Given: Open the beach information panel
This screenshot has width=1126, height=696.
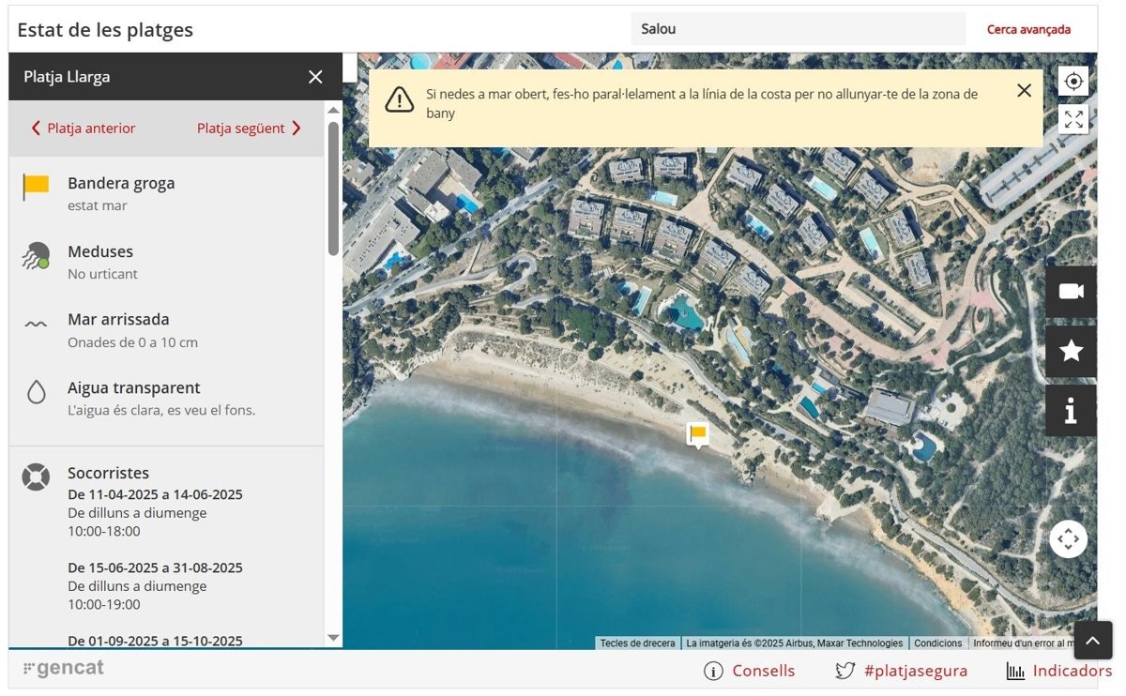Looking at the screenshot, I should coord(1071,411).
